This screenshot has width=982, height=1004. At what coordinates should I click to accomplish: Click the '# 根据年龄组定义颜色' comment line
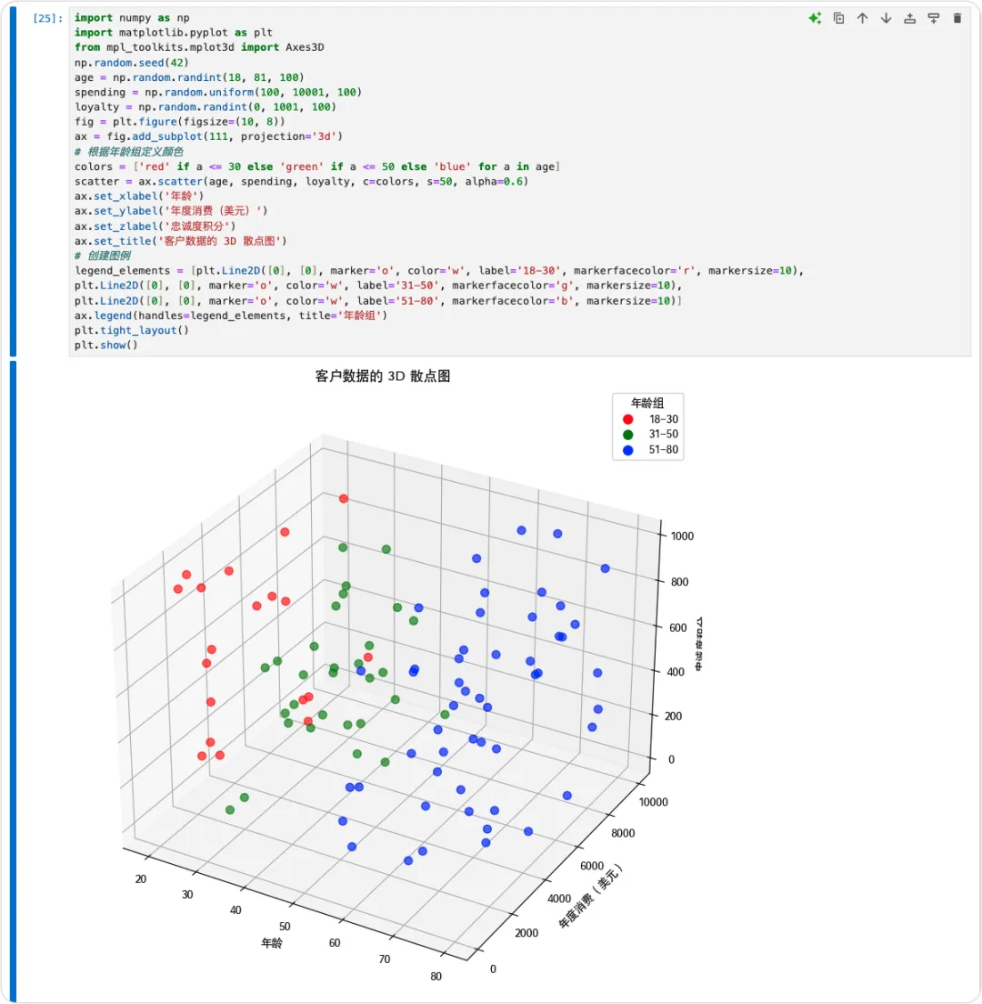[129, 152]
